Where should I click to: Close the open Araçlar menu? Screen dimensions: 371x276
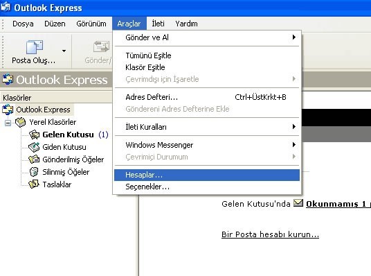[x=129, y=24]
